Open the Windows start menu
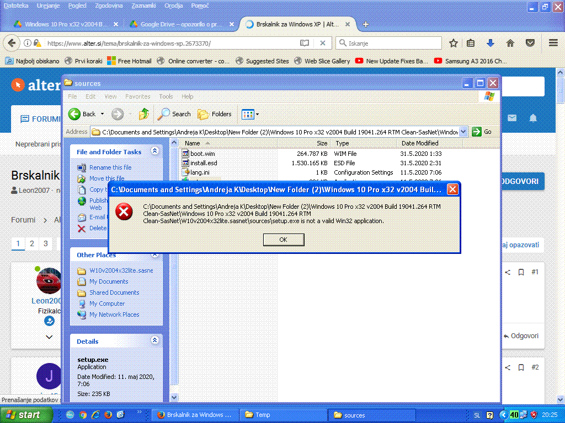565x423 pixels. coord(26,415)
